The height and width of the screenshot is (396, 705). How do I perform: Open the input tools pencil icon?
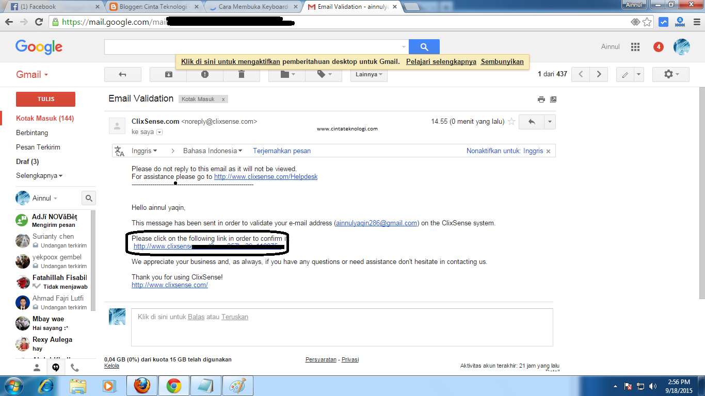(x=625, y=74)
